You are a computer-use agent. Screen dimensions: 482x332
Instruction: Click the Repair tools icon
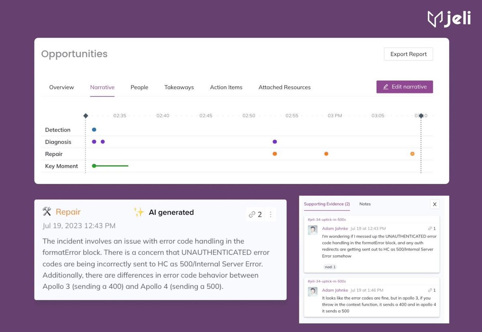pos(47,212)
